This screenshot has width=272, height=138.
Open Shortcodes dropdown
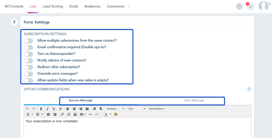point(156,109)
